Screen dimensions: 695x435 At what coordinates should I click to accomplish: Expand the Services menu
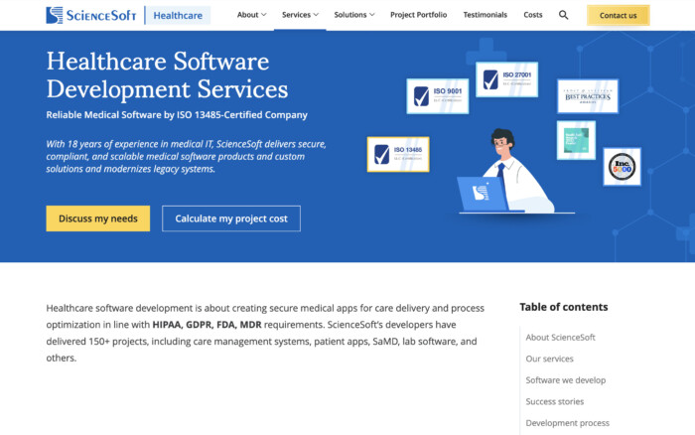click(x=300, y=15)
